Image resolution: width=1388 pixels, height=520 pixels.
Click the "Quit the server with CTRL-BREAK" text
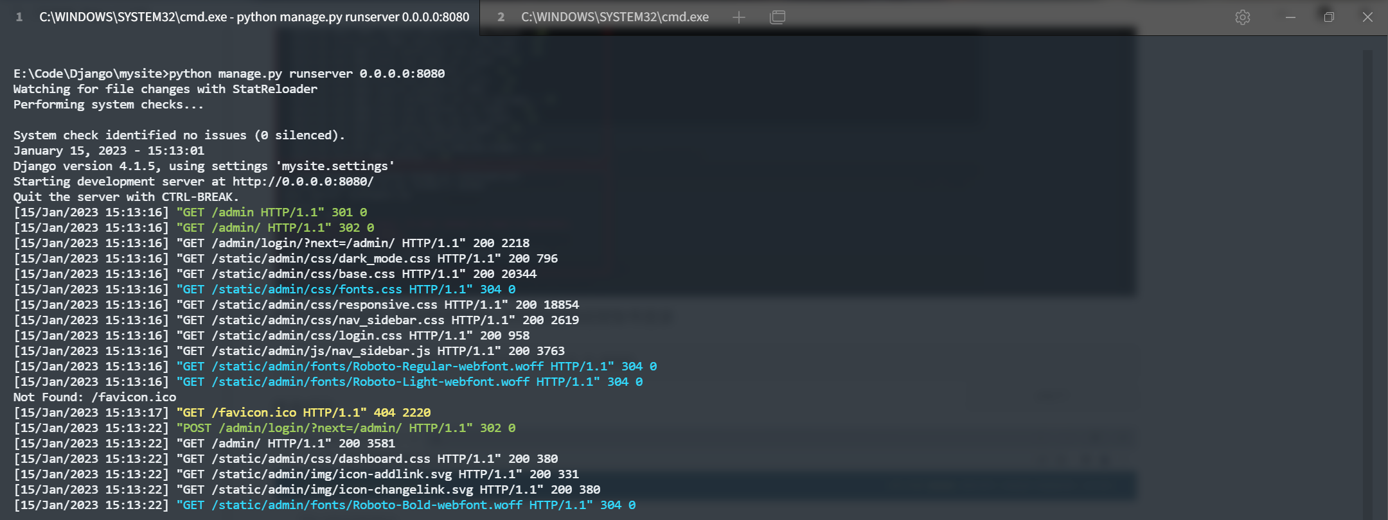tap(126, 197)
